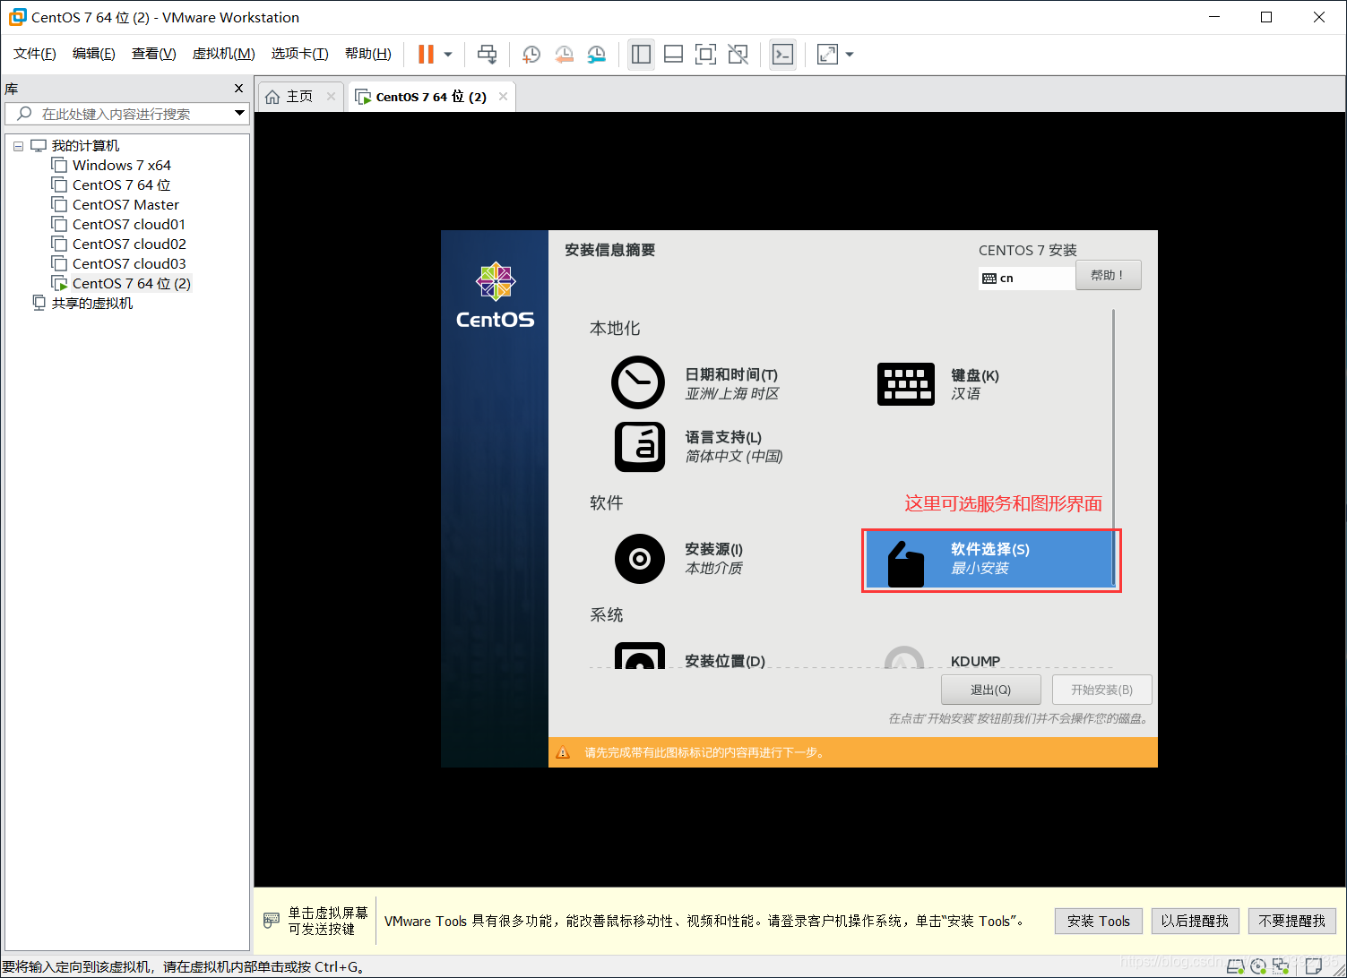Screen dimensions: 1347x978
Task: Click the 不要提醒我 button
Action: coord(1291,921)
